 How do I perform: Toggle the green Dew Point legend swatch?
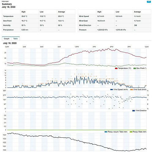(135, 68)
